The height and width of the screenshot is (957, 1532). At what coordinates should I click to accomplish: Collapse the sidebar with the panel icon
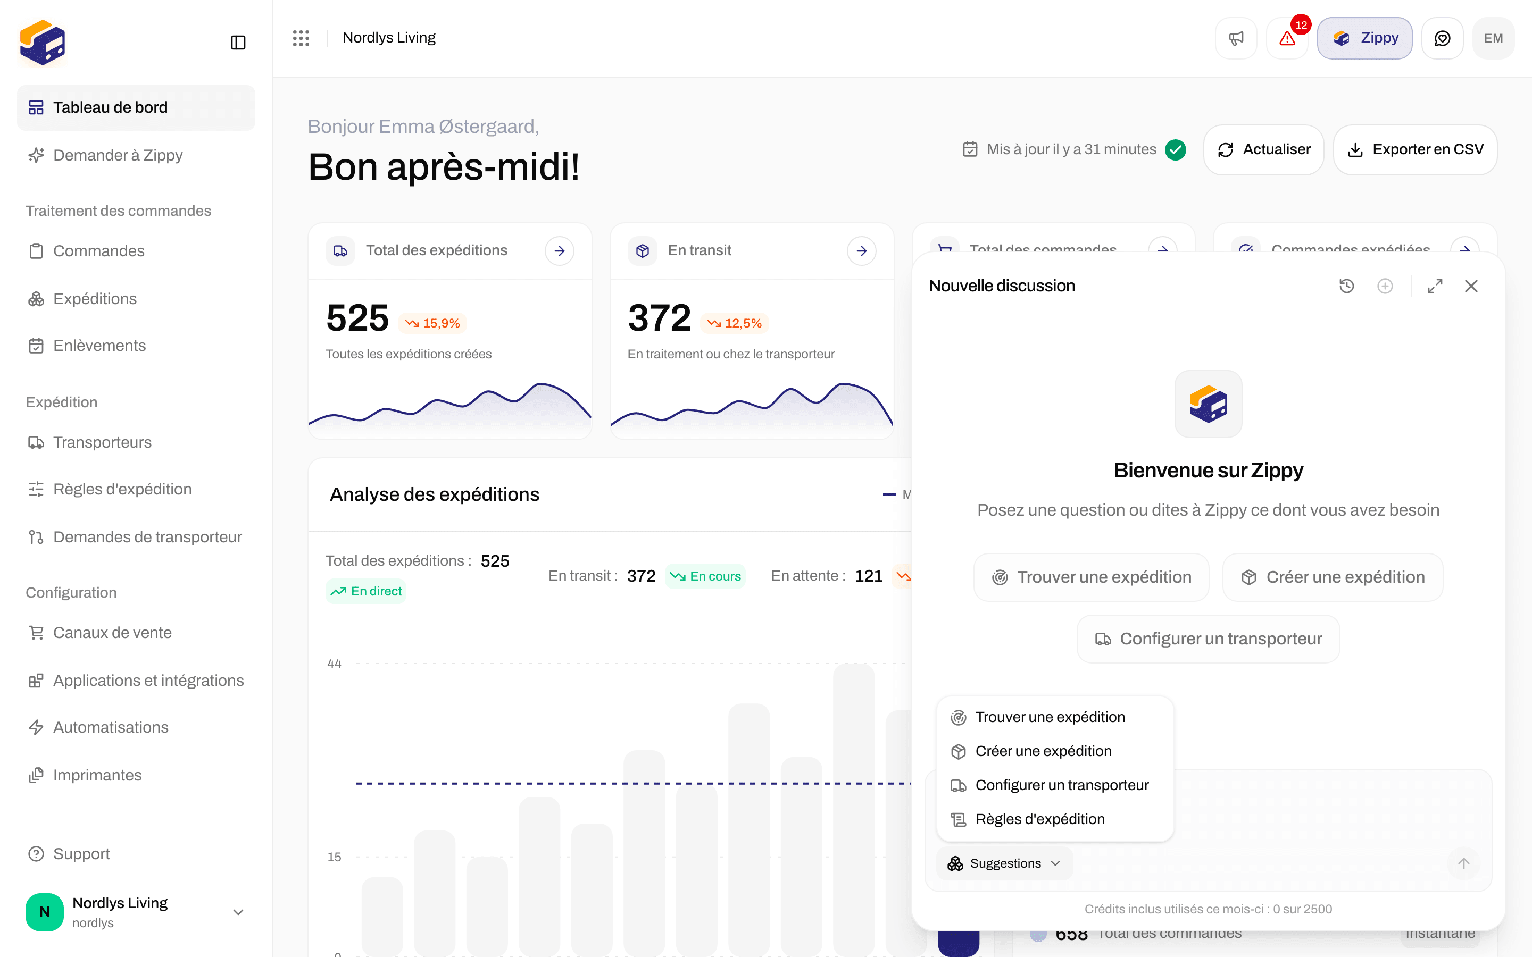238,43
